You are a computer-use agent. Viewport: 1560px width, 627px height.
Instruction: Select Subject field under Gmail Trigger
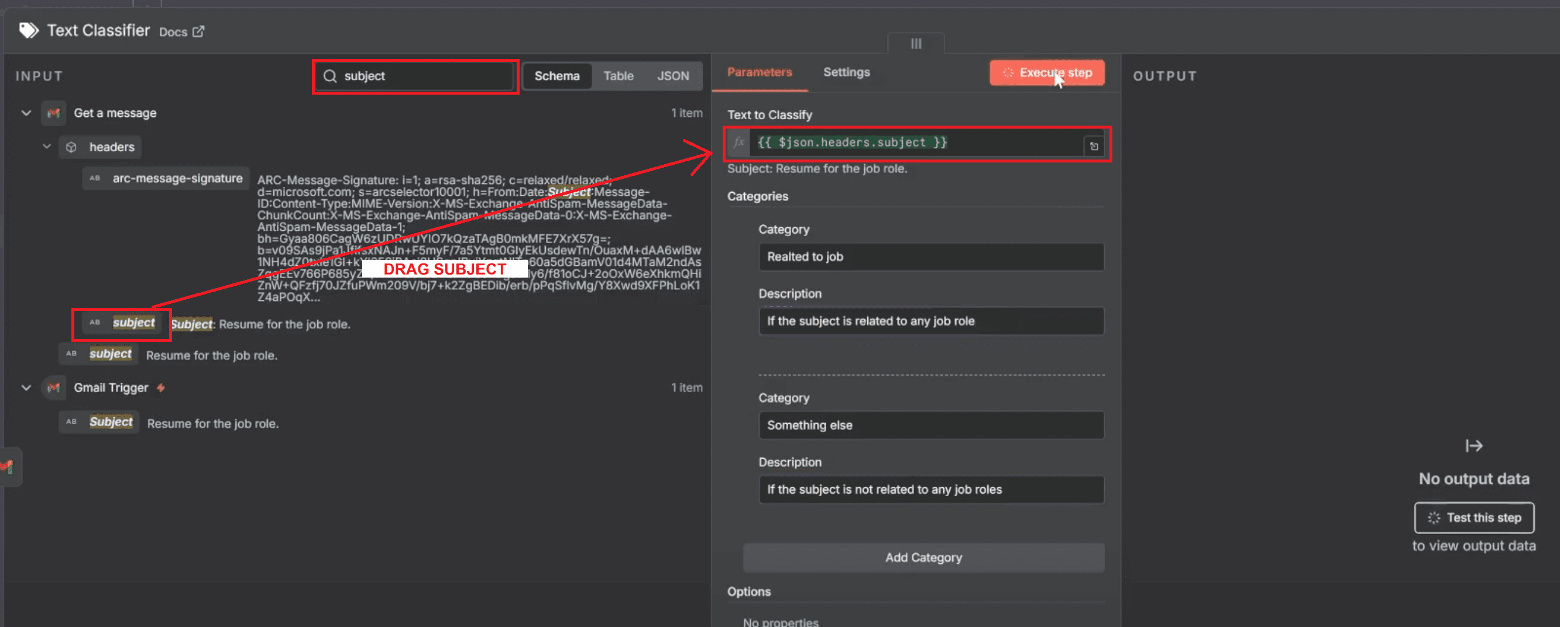pos(99,422)
